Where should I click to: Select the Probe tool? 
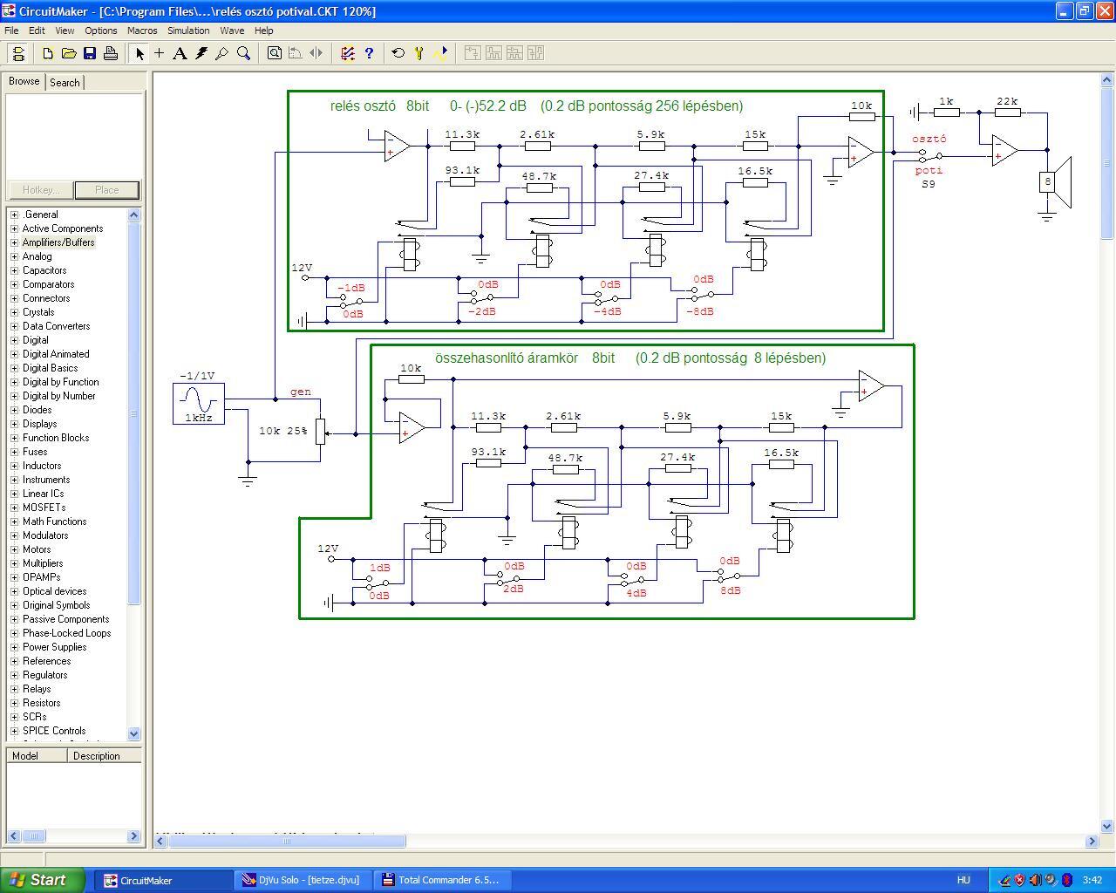(222, 53)
